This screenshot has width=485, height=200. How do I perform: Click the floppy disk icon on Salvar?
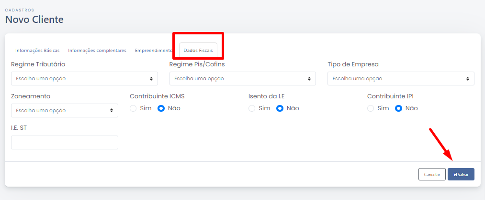click(455, 174)
